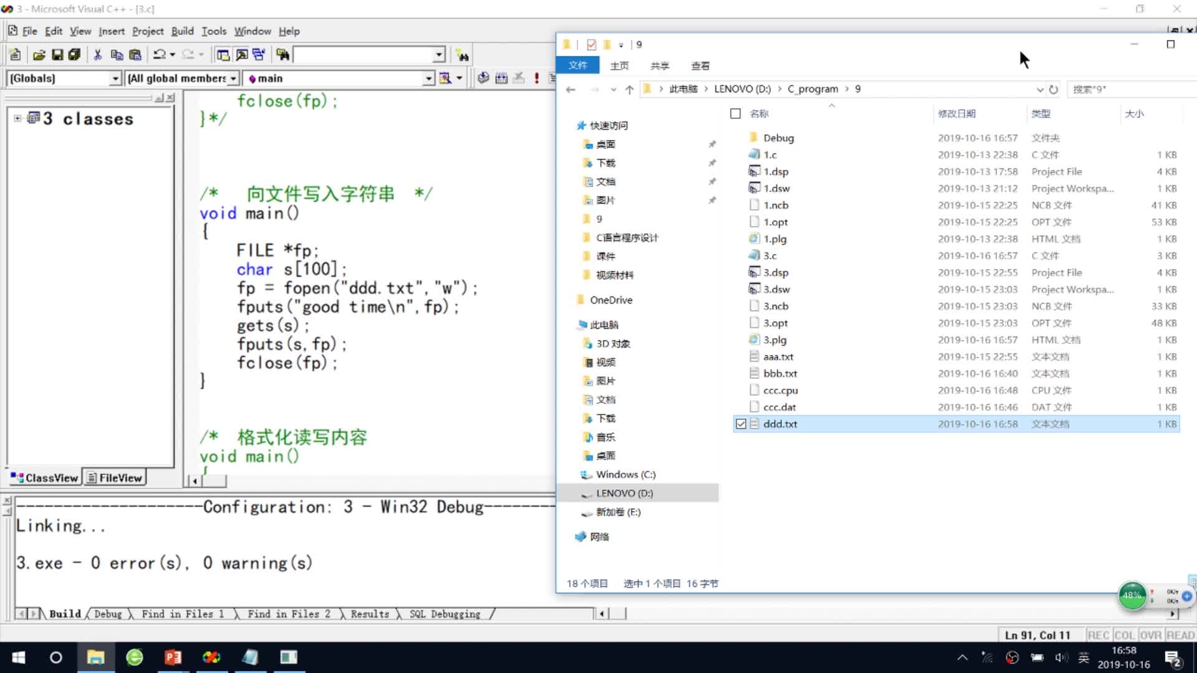The height and width of the screenshot is (673, 1197).
Task: Open the main function dropdown
Action: click(x=428, y=79)
